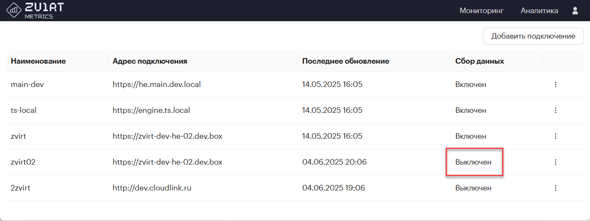This screenshot has height=221, width=590.
Task: Click Включен status of main-dev
Action: 471,84
